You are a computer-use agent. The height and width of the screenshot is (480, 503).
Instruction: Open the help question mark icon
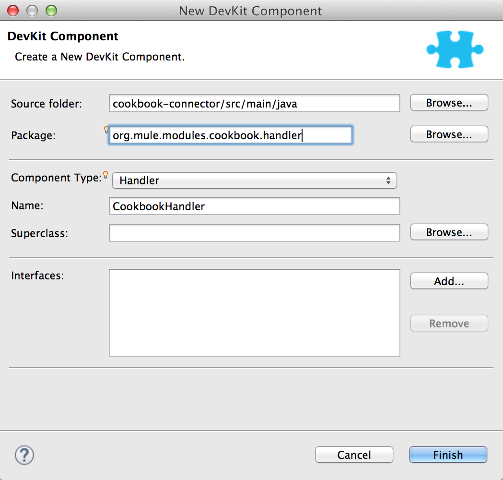23,455
